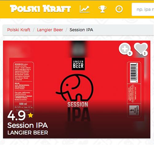Focus the search field with 'np. ipa'
154x145 pixels.
pos(143,10)
